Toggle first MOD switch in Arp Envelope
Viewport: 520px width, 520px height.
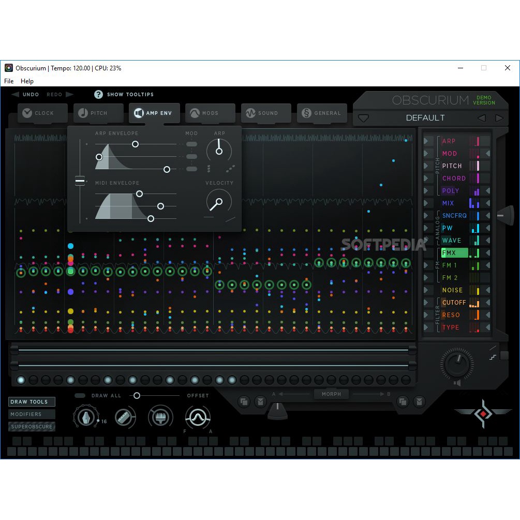(191, 144)
